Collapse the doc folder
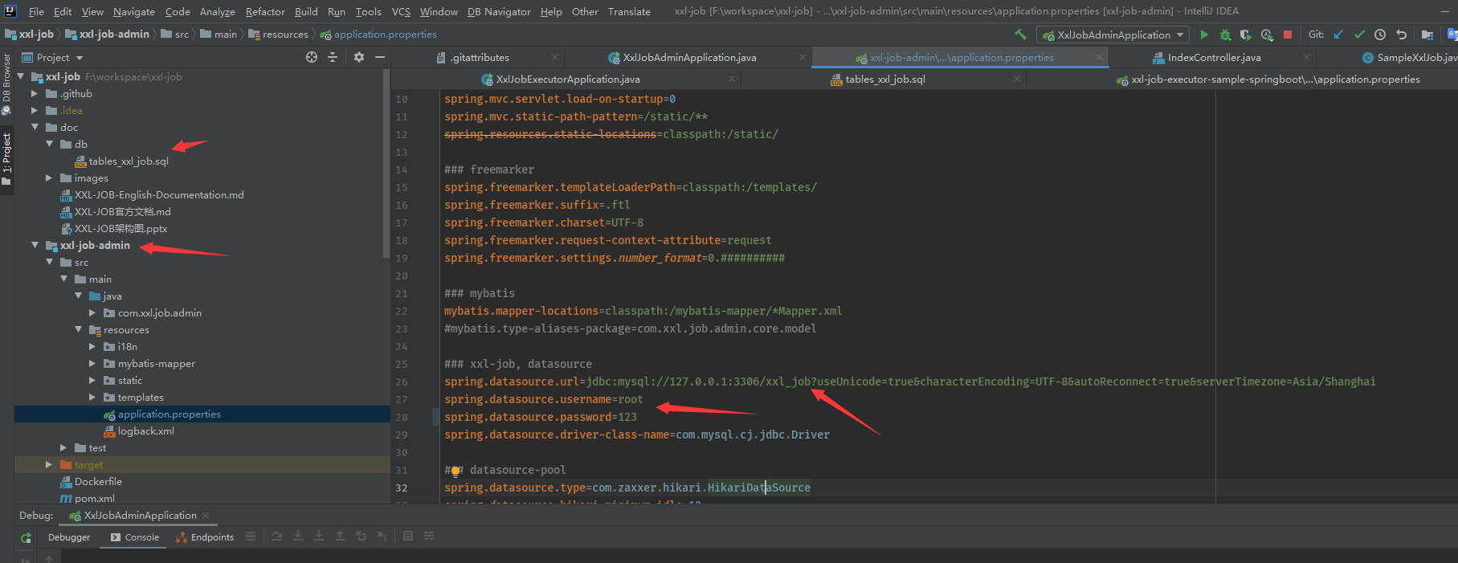Viewport: 1458px width, 563px height. point(35,127)
